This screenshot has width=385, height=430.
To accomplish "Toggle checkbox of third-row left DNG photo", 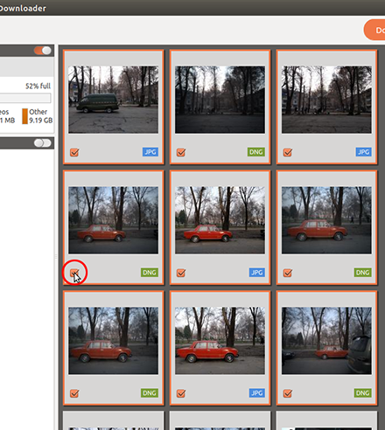I will click(x=74, y=393).
